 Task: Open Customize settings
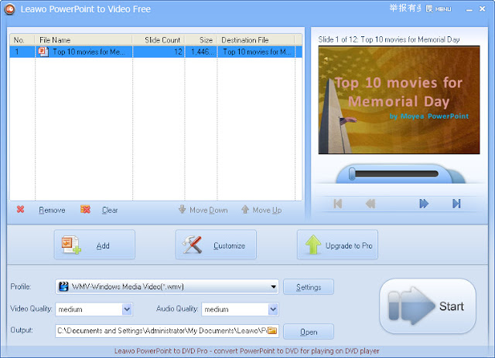point(216,245)
